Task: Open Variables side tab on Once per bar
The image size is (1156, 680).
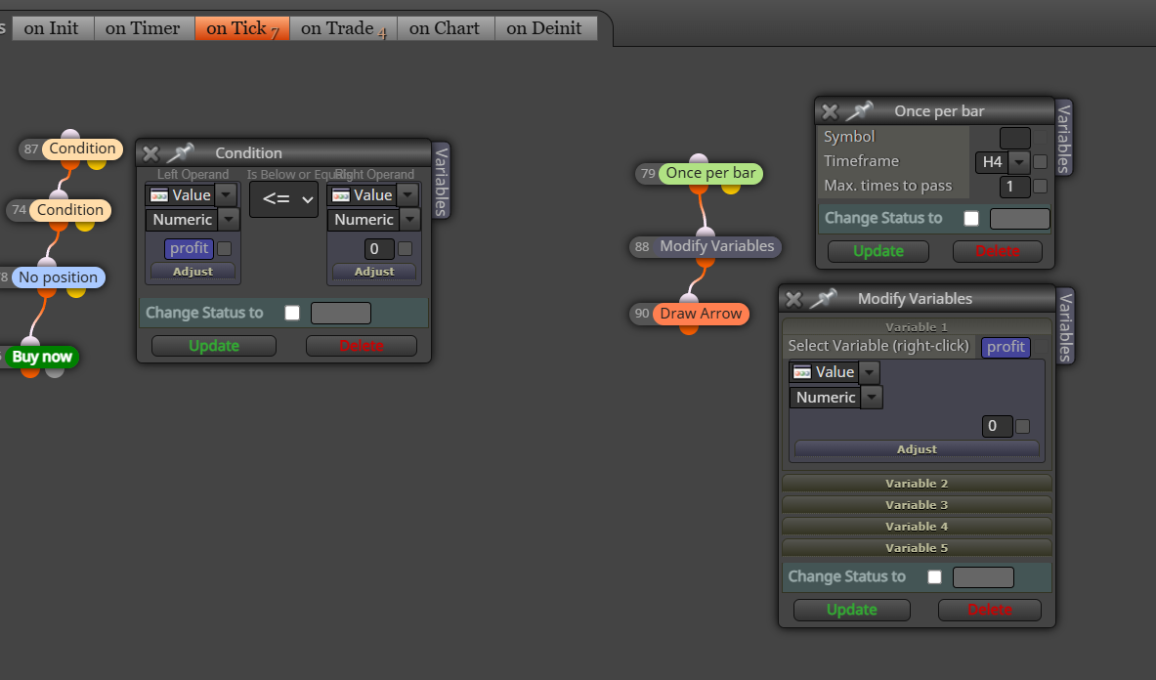Action: pyautogui.click(x=1064, y=139)
